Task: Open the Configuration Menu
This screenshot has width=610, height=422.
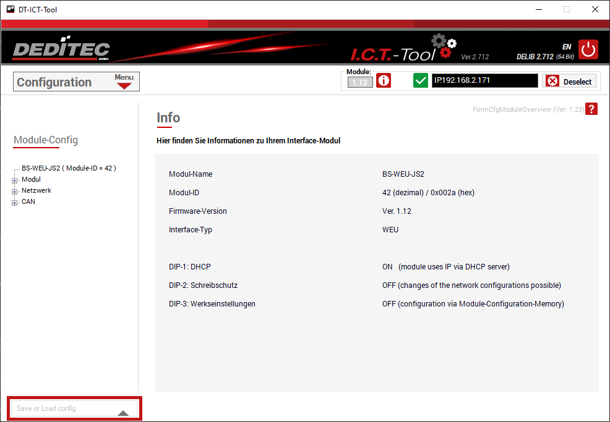Action: pyautogui.click(x=124, y=82)
